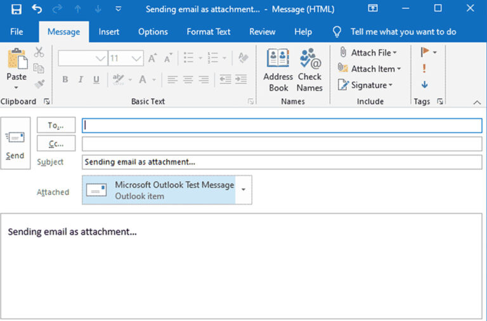Set High Importance with the exclamation icon
Viewport: 487px width, 321px height.
click(424, 68)
